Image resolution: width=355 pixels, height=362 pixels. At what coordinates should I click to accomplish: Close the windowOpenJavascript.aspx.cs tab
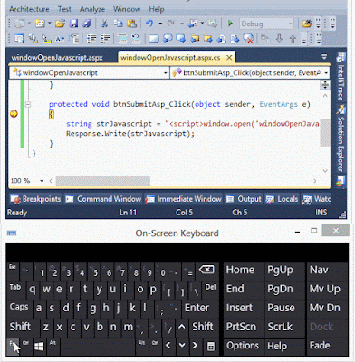coord(229,57)
